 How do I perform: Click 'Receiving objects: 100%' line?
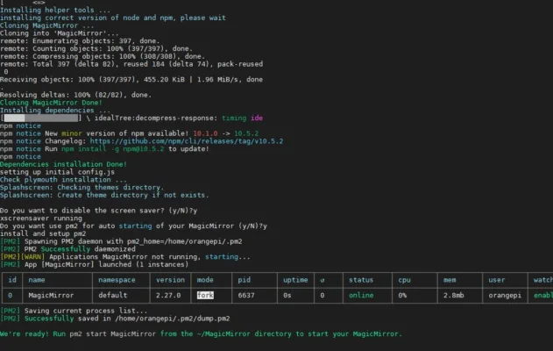131,80
